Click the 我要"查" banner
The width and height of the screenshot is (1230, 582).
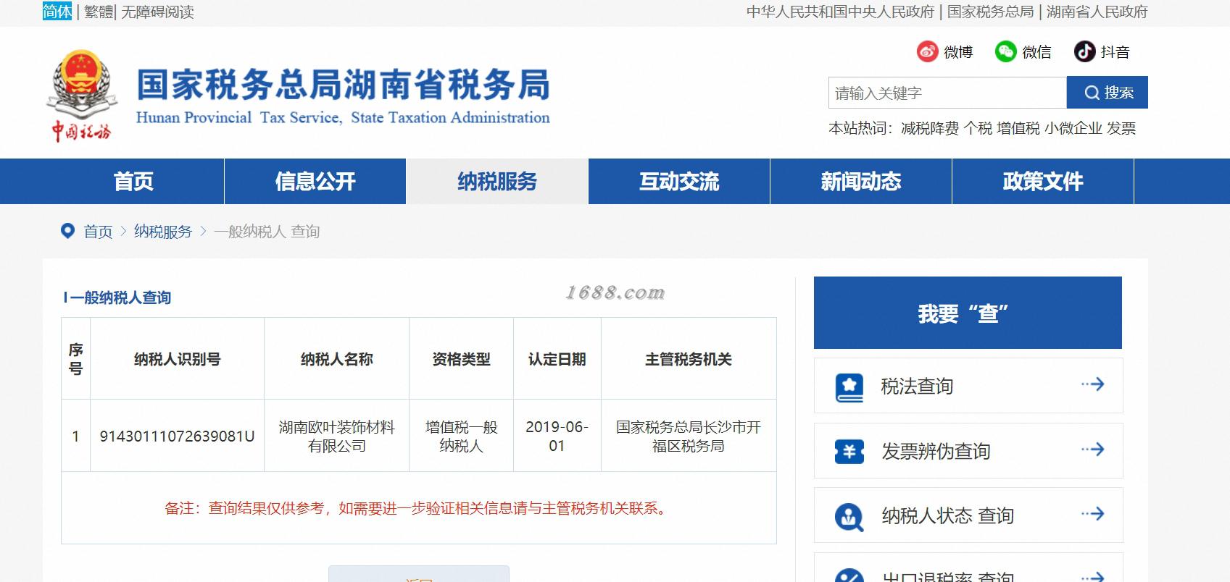coord(968,313)
